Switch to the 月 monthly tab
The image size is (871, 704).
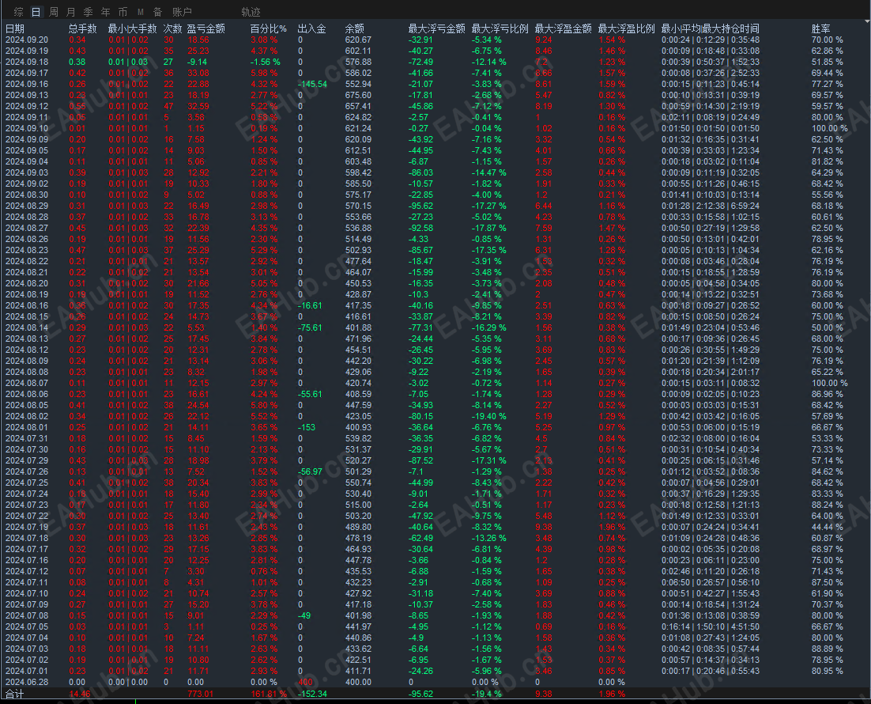click(70, 12)
